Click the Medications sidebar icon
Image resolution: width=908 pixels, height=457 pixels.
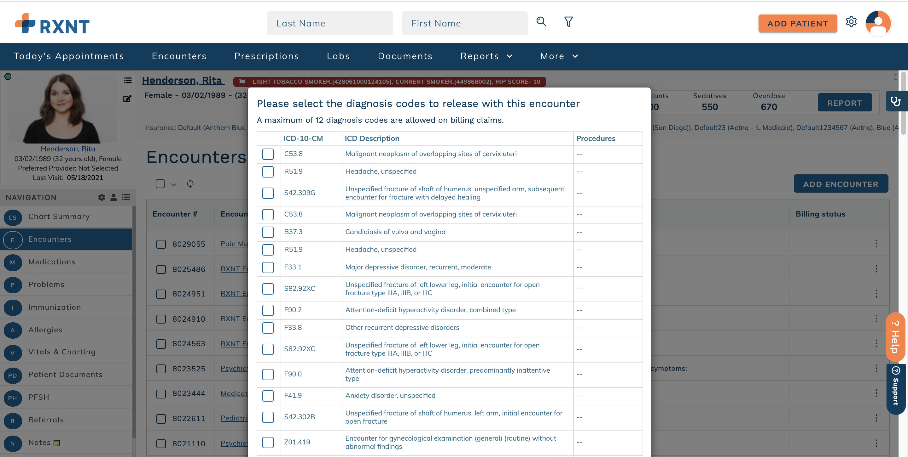pos(13,262)
